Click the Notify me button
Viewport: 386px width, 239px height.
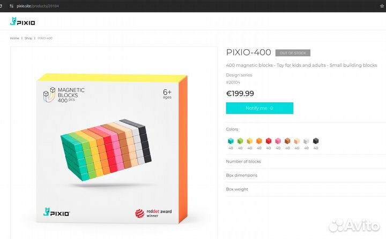tap(259, 108)
